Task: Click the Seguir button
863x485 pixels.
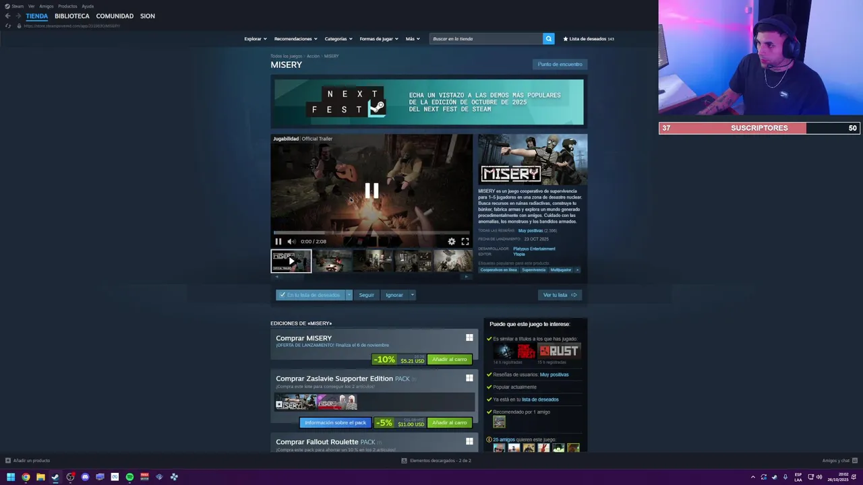Action: coord(366,295)
